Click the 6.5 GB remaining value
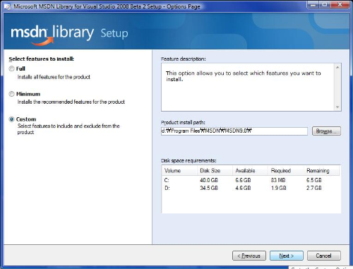This screenshot has width=353, height=269. click(314, 180)
